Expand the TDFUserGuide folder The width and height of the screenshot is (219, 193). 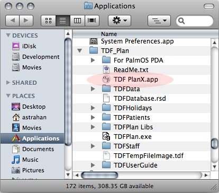[93, 165]
